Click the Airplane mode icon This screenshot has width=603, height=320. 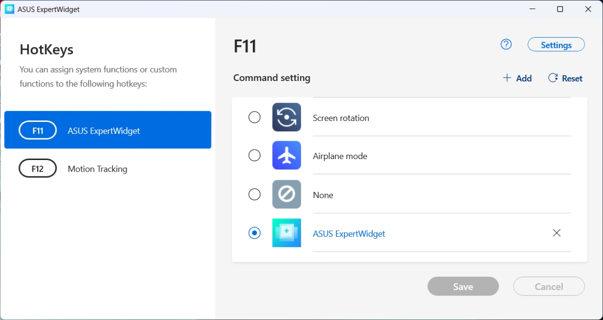tap(286, 155)
